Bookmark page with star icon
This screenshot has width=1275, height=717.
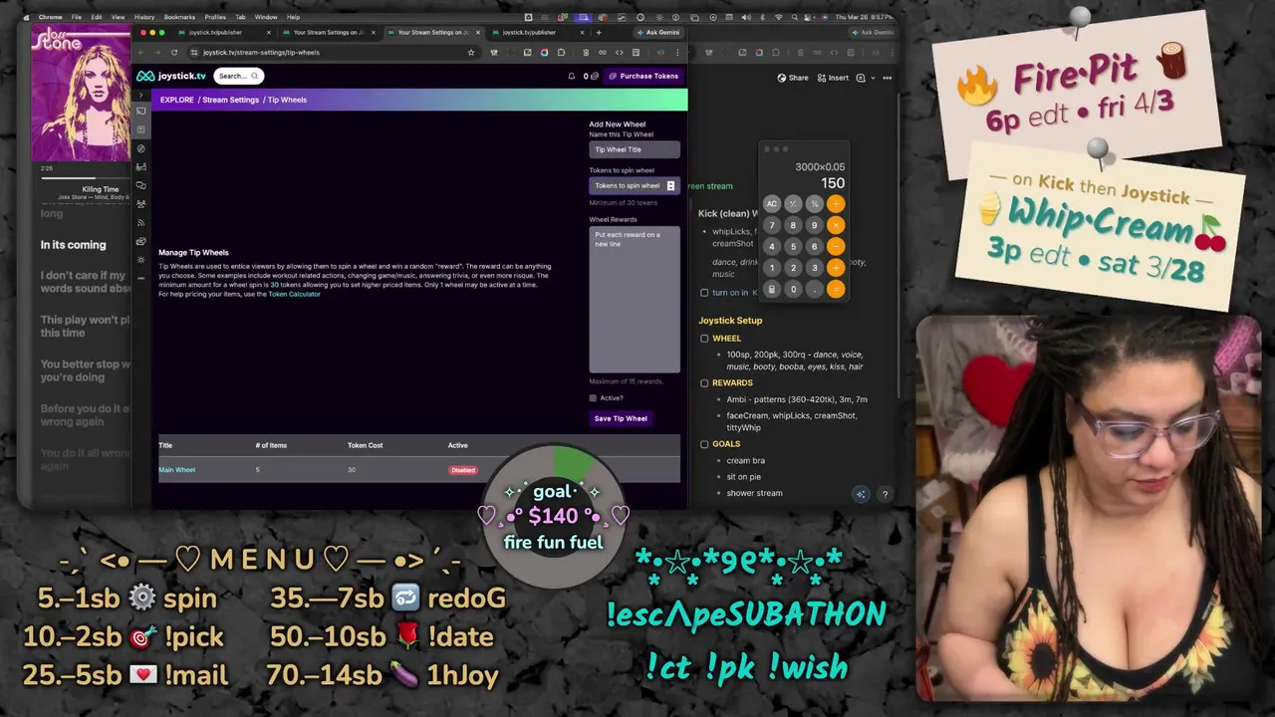click(x=471, y=52)
